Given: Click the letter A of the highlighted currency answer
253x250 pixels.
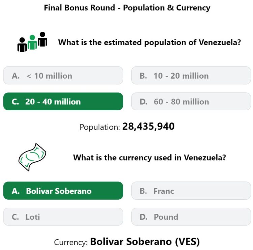Looking at the screenshot, I should (x=16, y=191).
